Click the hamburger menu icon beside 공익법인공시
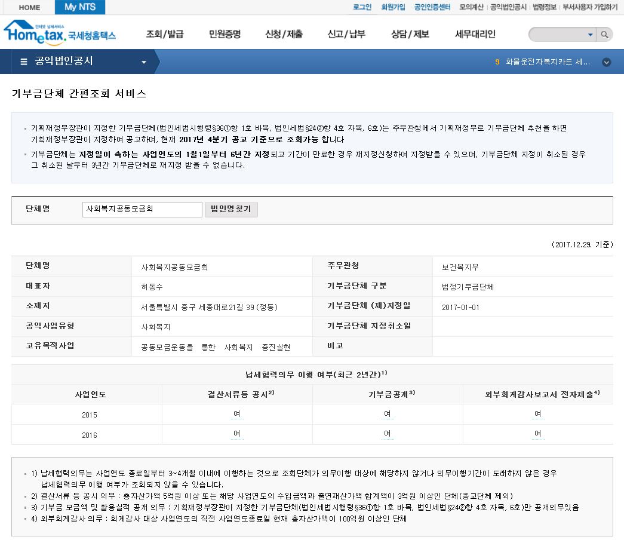This screenshot has width=624, height=543. 24,62
